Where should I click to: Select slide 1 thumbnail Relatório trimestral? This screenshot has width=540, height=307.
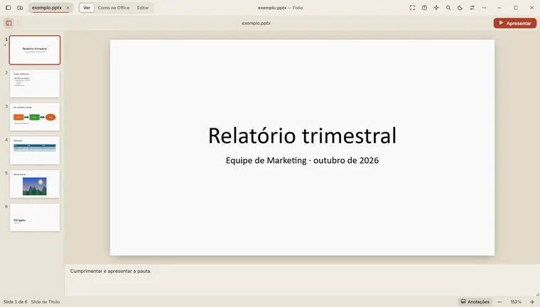[x=35, y=50]
